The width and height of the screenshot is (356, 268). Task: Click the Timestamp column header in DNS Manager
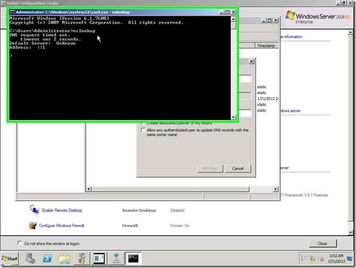(266, 46)
